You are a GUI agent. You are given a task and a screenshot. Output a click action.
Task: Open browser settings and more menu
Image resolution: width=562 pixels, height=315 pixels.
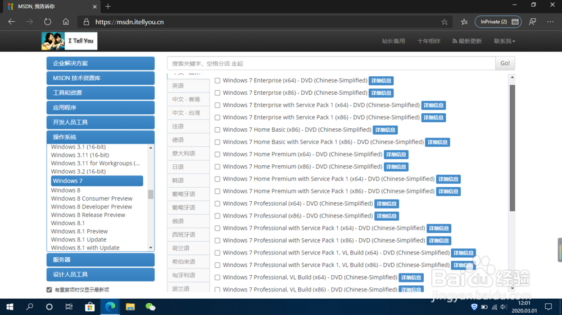coord(551,22)
